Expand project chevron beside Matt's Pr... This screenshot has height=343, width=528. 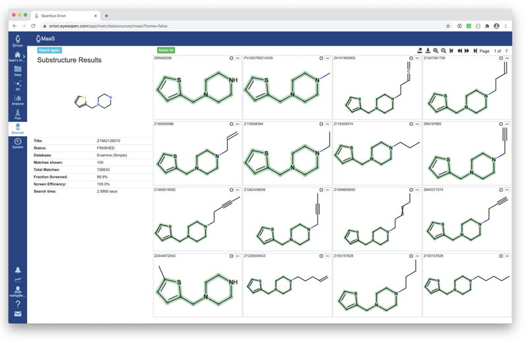point(24,56)
